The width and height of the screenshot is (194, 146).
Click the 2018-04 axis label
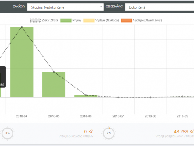click(x=22, y=116)
